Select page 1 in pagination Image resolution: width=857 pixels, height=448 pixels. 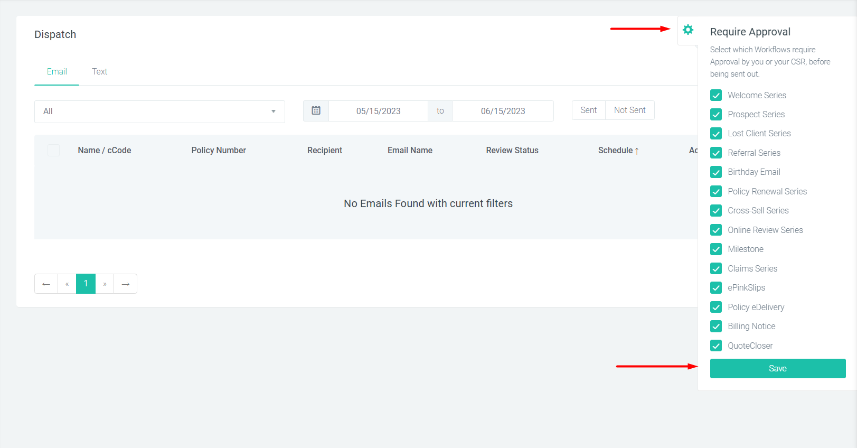(x=86, y=284)
